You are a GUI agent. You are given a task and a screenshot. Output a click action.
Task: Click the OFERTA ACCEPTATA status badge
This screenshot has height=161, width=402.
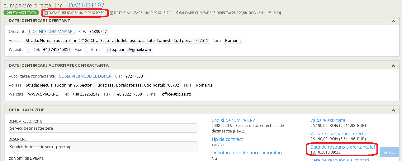pyautogui.click(x=21, y=13)
